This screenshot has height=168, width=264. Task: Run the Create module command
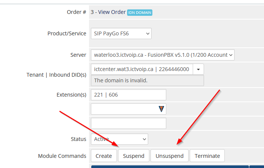click(x=104, y=156)
